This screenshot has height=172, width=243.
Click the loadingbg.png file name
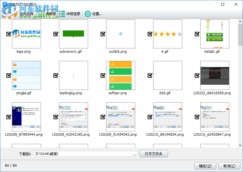tap(71, 93)
